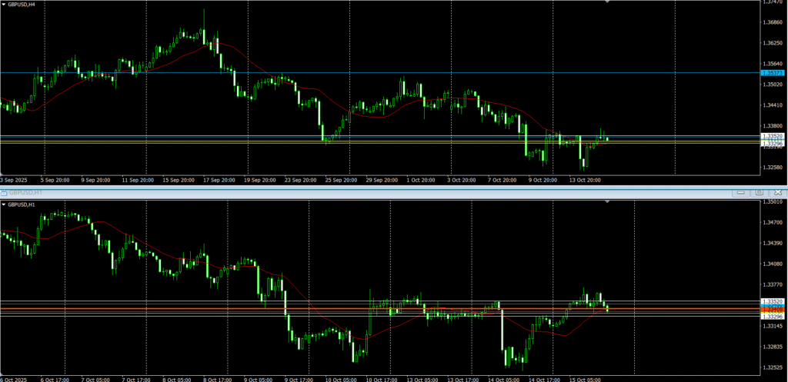Image resolution: width=788 pixels, height=382 pixels.
Task: Click the chart shift triangle on H1 chart
Action: pyautogui.click(x=608, y=201)
